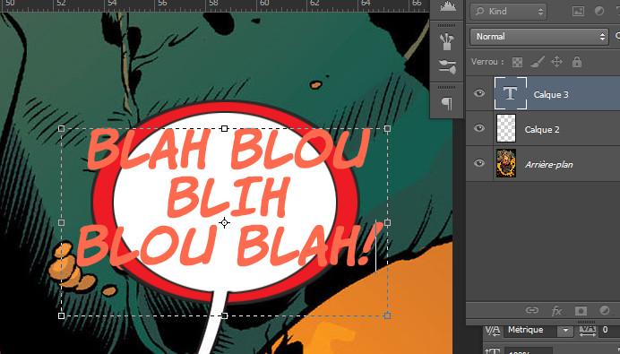Toggle visibility of Arrière-plan layer
Image resolution: width=620 pixels, height=354 pixels.
click(479, 163)
